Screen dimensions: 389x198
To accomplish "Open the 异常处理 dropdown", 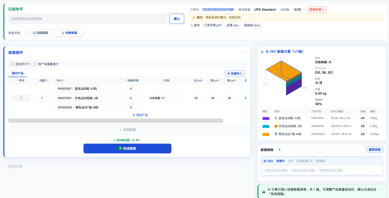I will click(316, 10).
